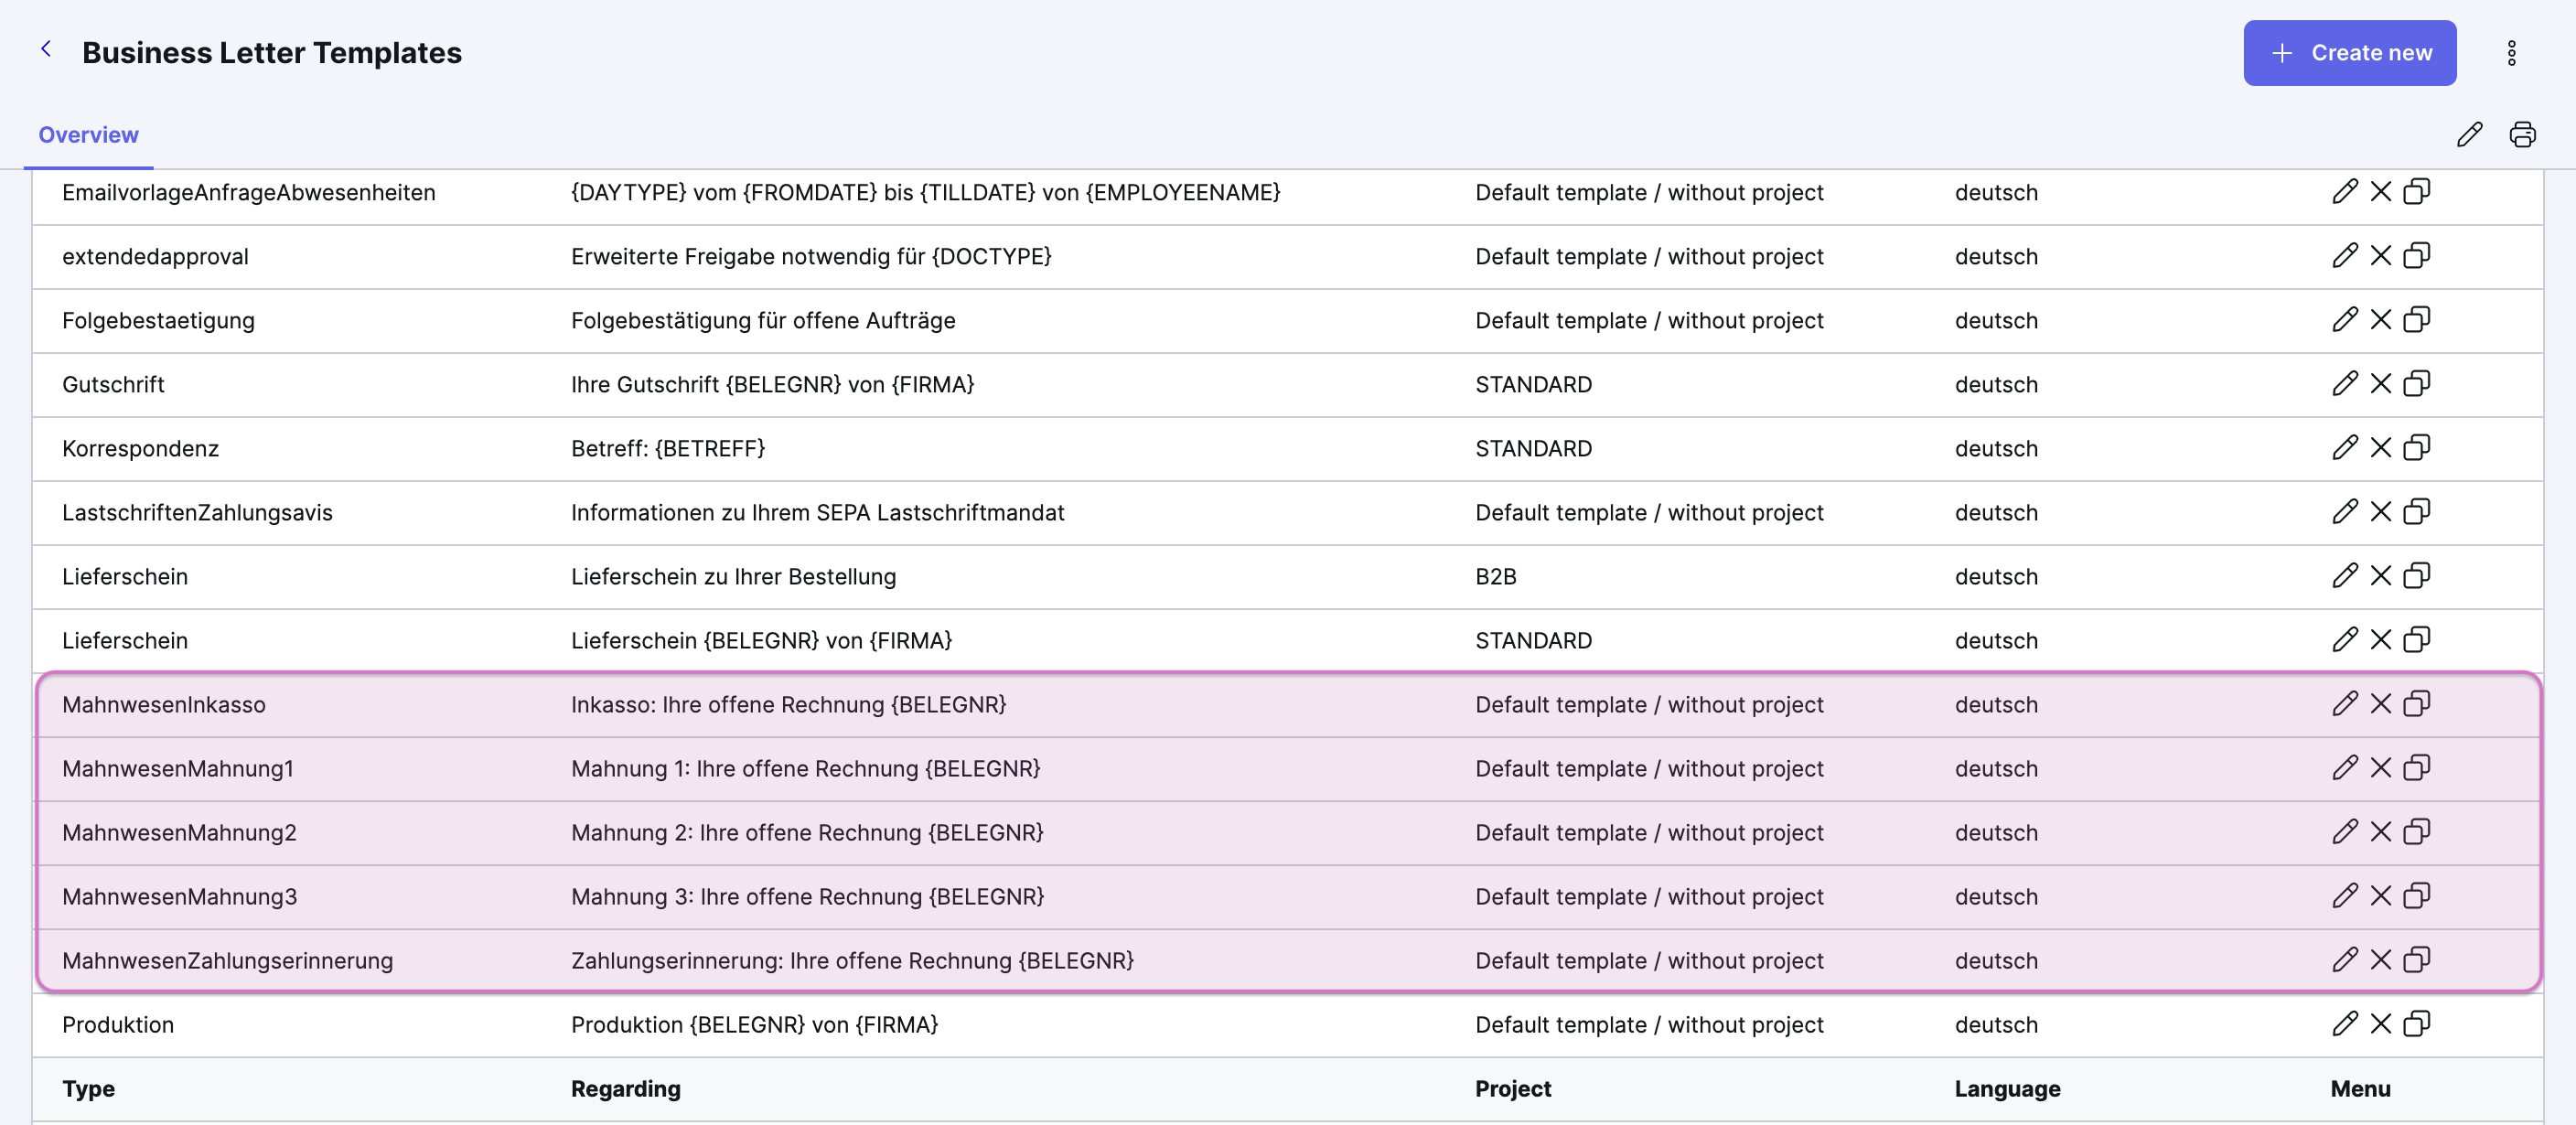Select the Produktion type cell
Image resolution: width=2576 pixels, height=1125 pixels.
pos(118,1024)
